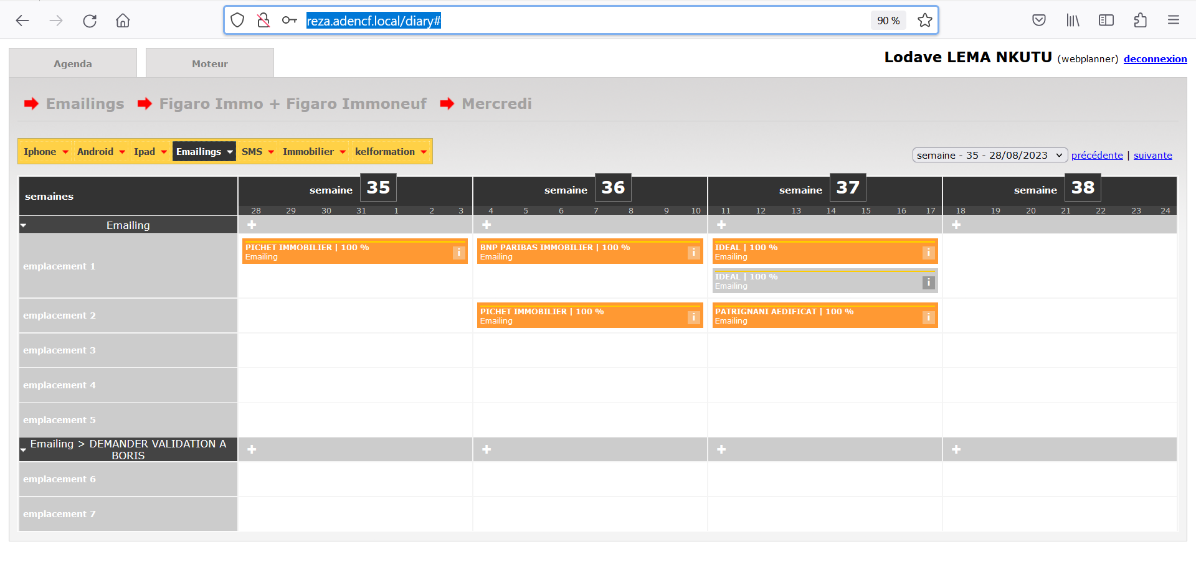
Task: Collapse the DEMANDER VALIDATION A BORIS section
Action: click(x=23, y=450)
